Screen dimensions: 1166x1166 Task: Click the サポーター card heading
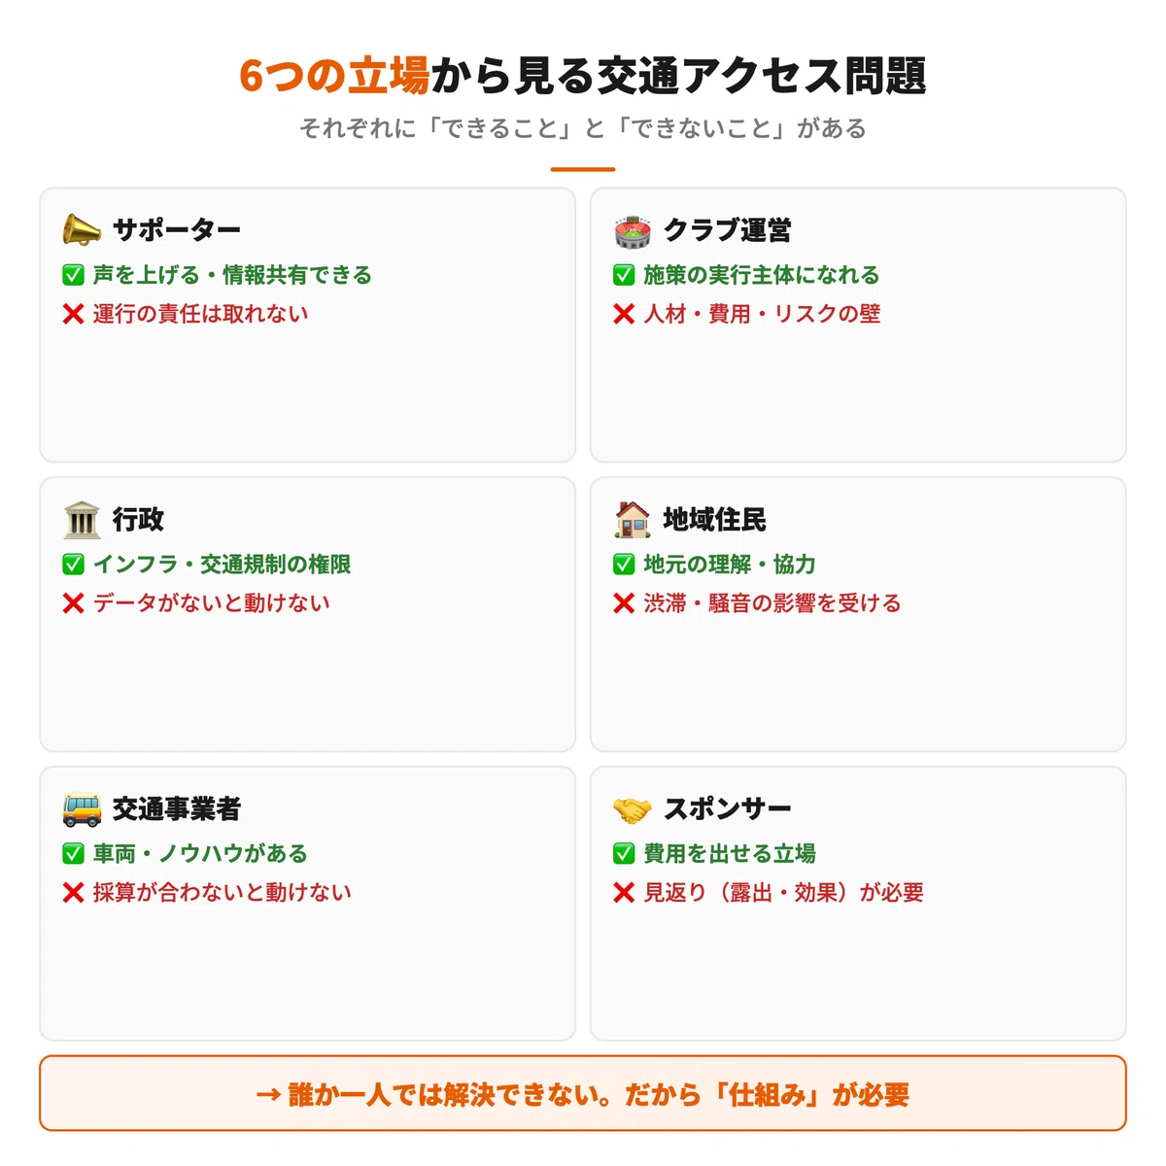(177, 230)
